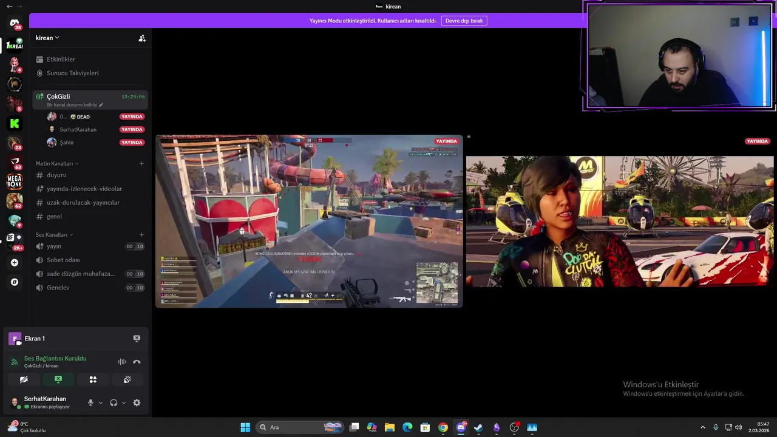The height and width of the screenshot is (437, 777).
Task: Select the Windows taskbar search box
Action: click(300, 427)
